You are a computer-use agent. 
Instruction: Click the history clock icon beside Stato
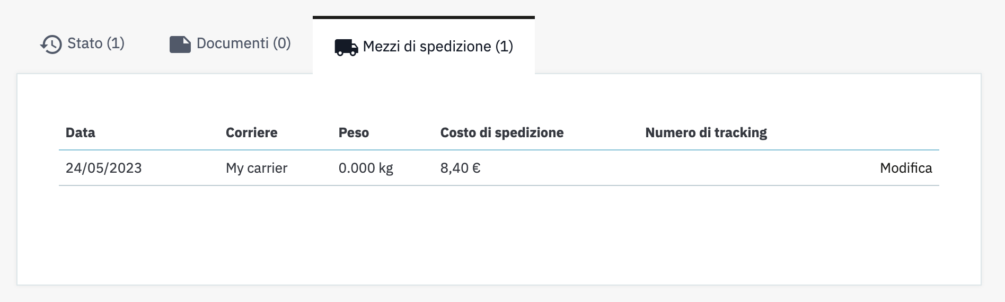tap(51, 44)
